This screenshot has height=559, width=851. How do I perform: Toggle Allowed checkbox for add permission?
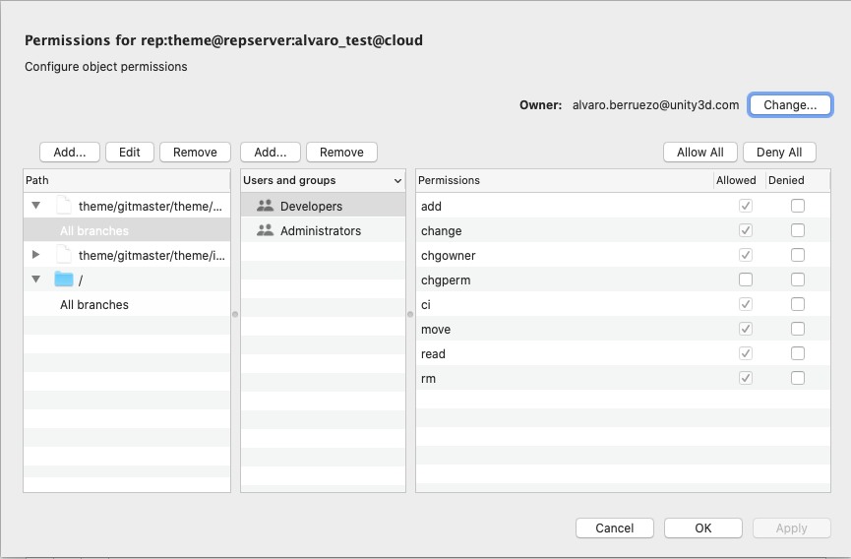746,206
